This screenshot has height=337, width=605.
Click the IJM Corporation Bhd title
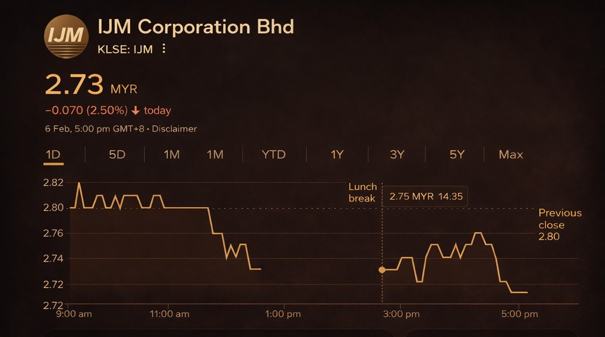(x=196, y=27)
